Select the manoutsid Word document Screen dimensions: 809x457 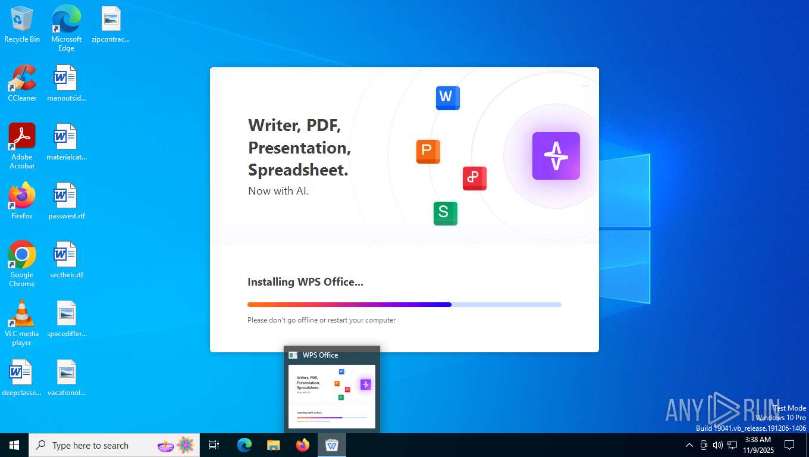point(66,83)
